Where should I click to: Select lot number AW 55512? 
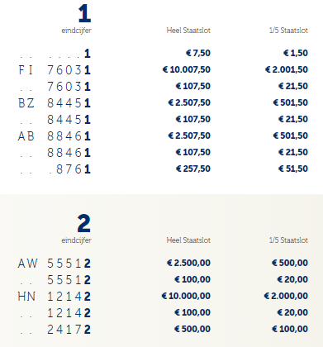[55, 264]
